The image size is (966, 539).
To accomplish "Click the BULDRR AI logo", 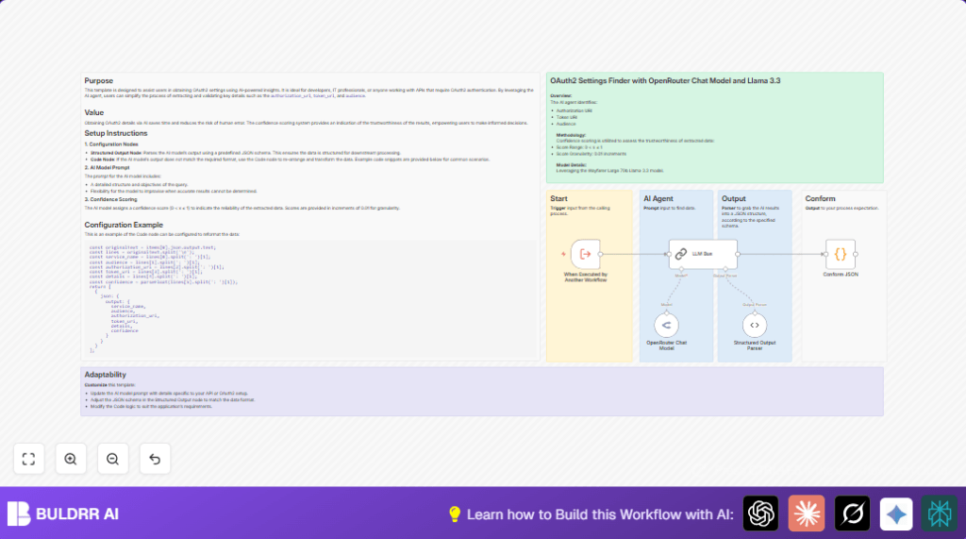I will [x=63, y=514].
